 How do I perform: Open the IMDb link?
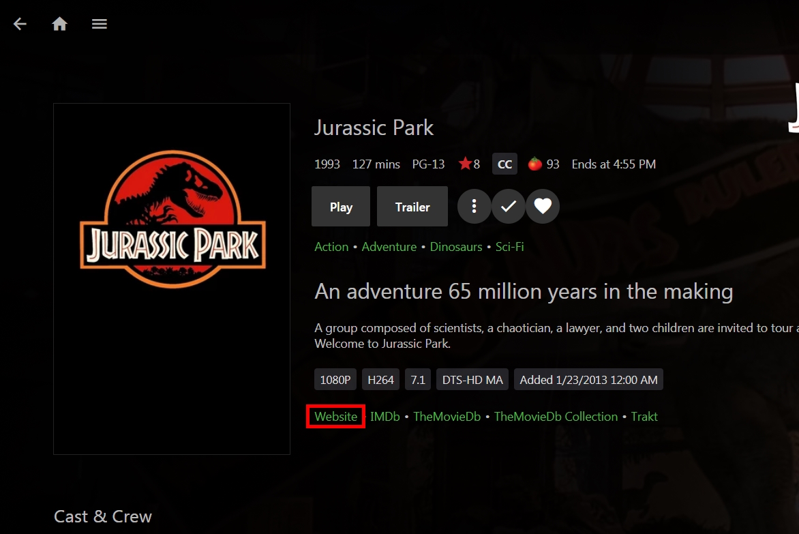[x=385, y=417]
